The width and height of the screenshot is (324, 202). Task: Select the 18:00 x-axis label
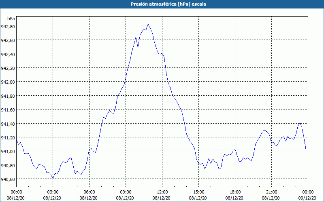pyautogui.click(x=235, y=192)
